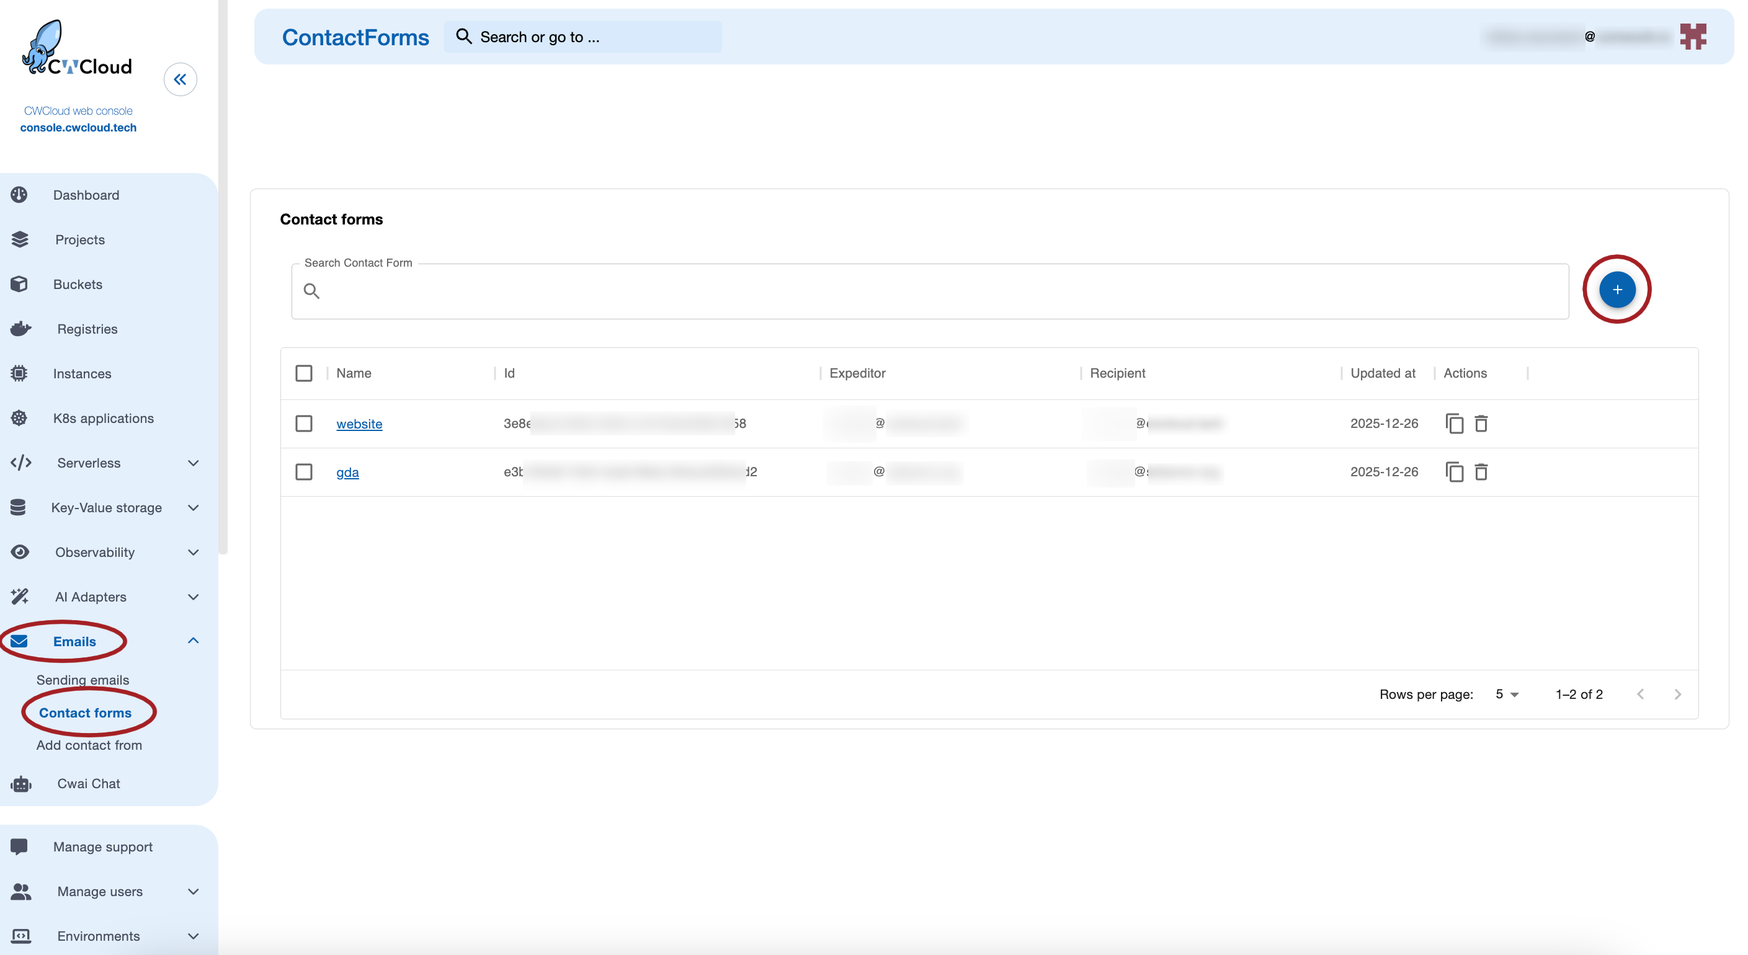Open Sending emails under Emails
This screenshot has height=955, width=1748.
tap(82, 680)
